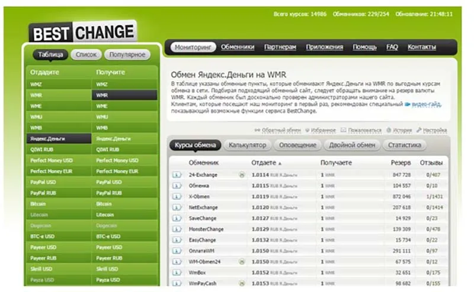Sort table by Резерв column header
474x292 pixels.
pyautogui.click(x=401, y=163)
